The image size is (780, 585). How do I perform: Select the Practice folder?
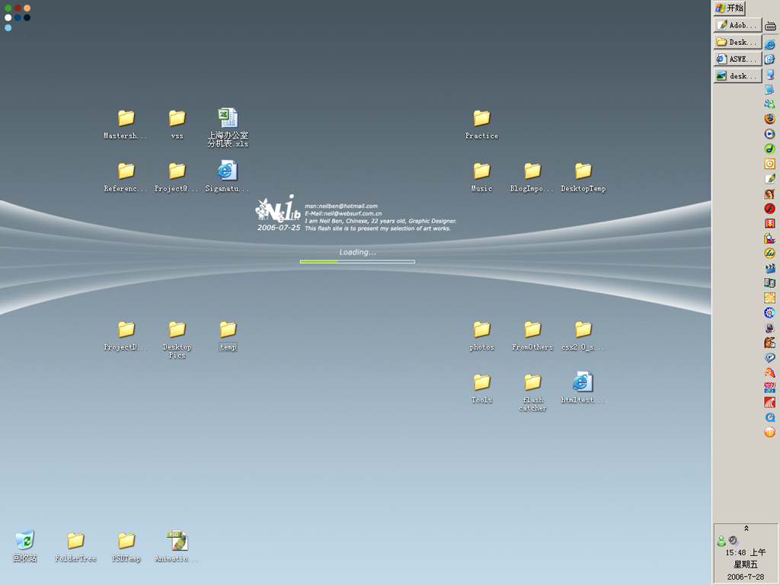tap(481, 124)
